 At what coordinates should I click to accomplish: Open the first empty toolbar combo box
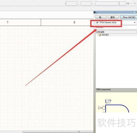72,4
